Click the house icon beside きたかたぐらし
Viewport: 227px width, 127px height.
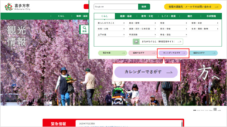[x=136, y=42]
